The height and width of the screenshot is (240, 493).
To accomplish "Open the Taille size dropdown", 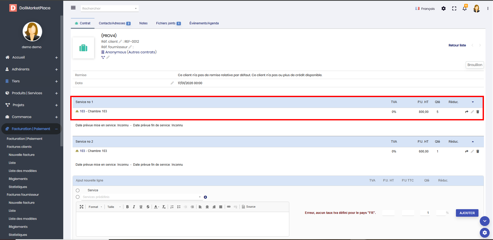I will coord(114,207).
